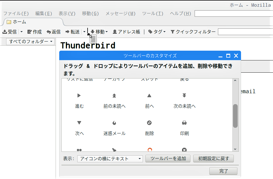Select the 迷惑メール (Junk) flame icon
Image resolution: width=273 pixels, height=179 pixels.
coord(114,123)
